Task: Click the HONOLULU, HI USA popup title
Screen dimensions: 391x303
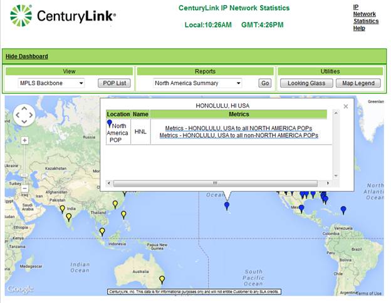Action: coord(222,106)
